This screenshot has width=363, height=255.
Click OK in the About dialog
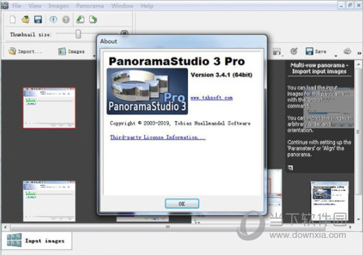tap(182, 204)
